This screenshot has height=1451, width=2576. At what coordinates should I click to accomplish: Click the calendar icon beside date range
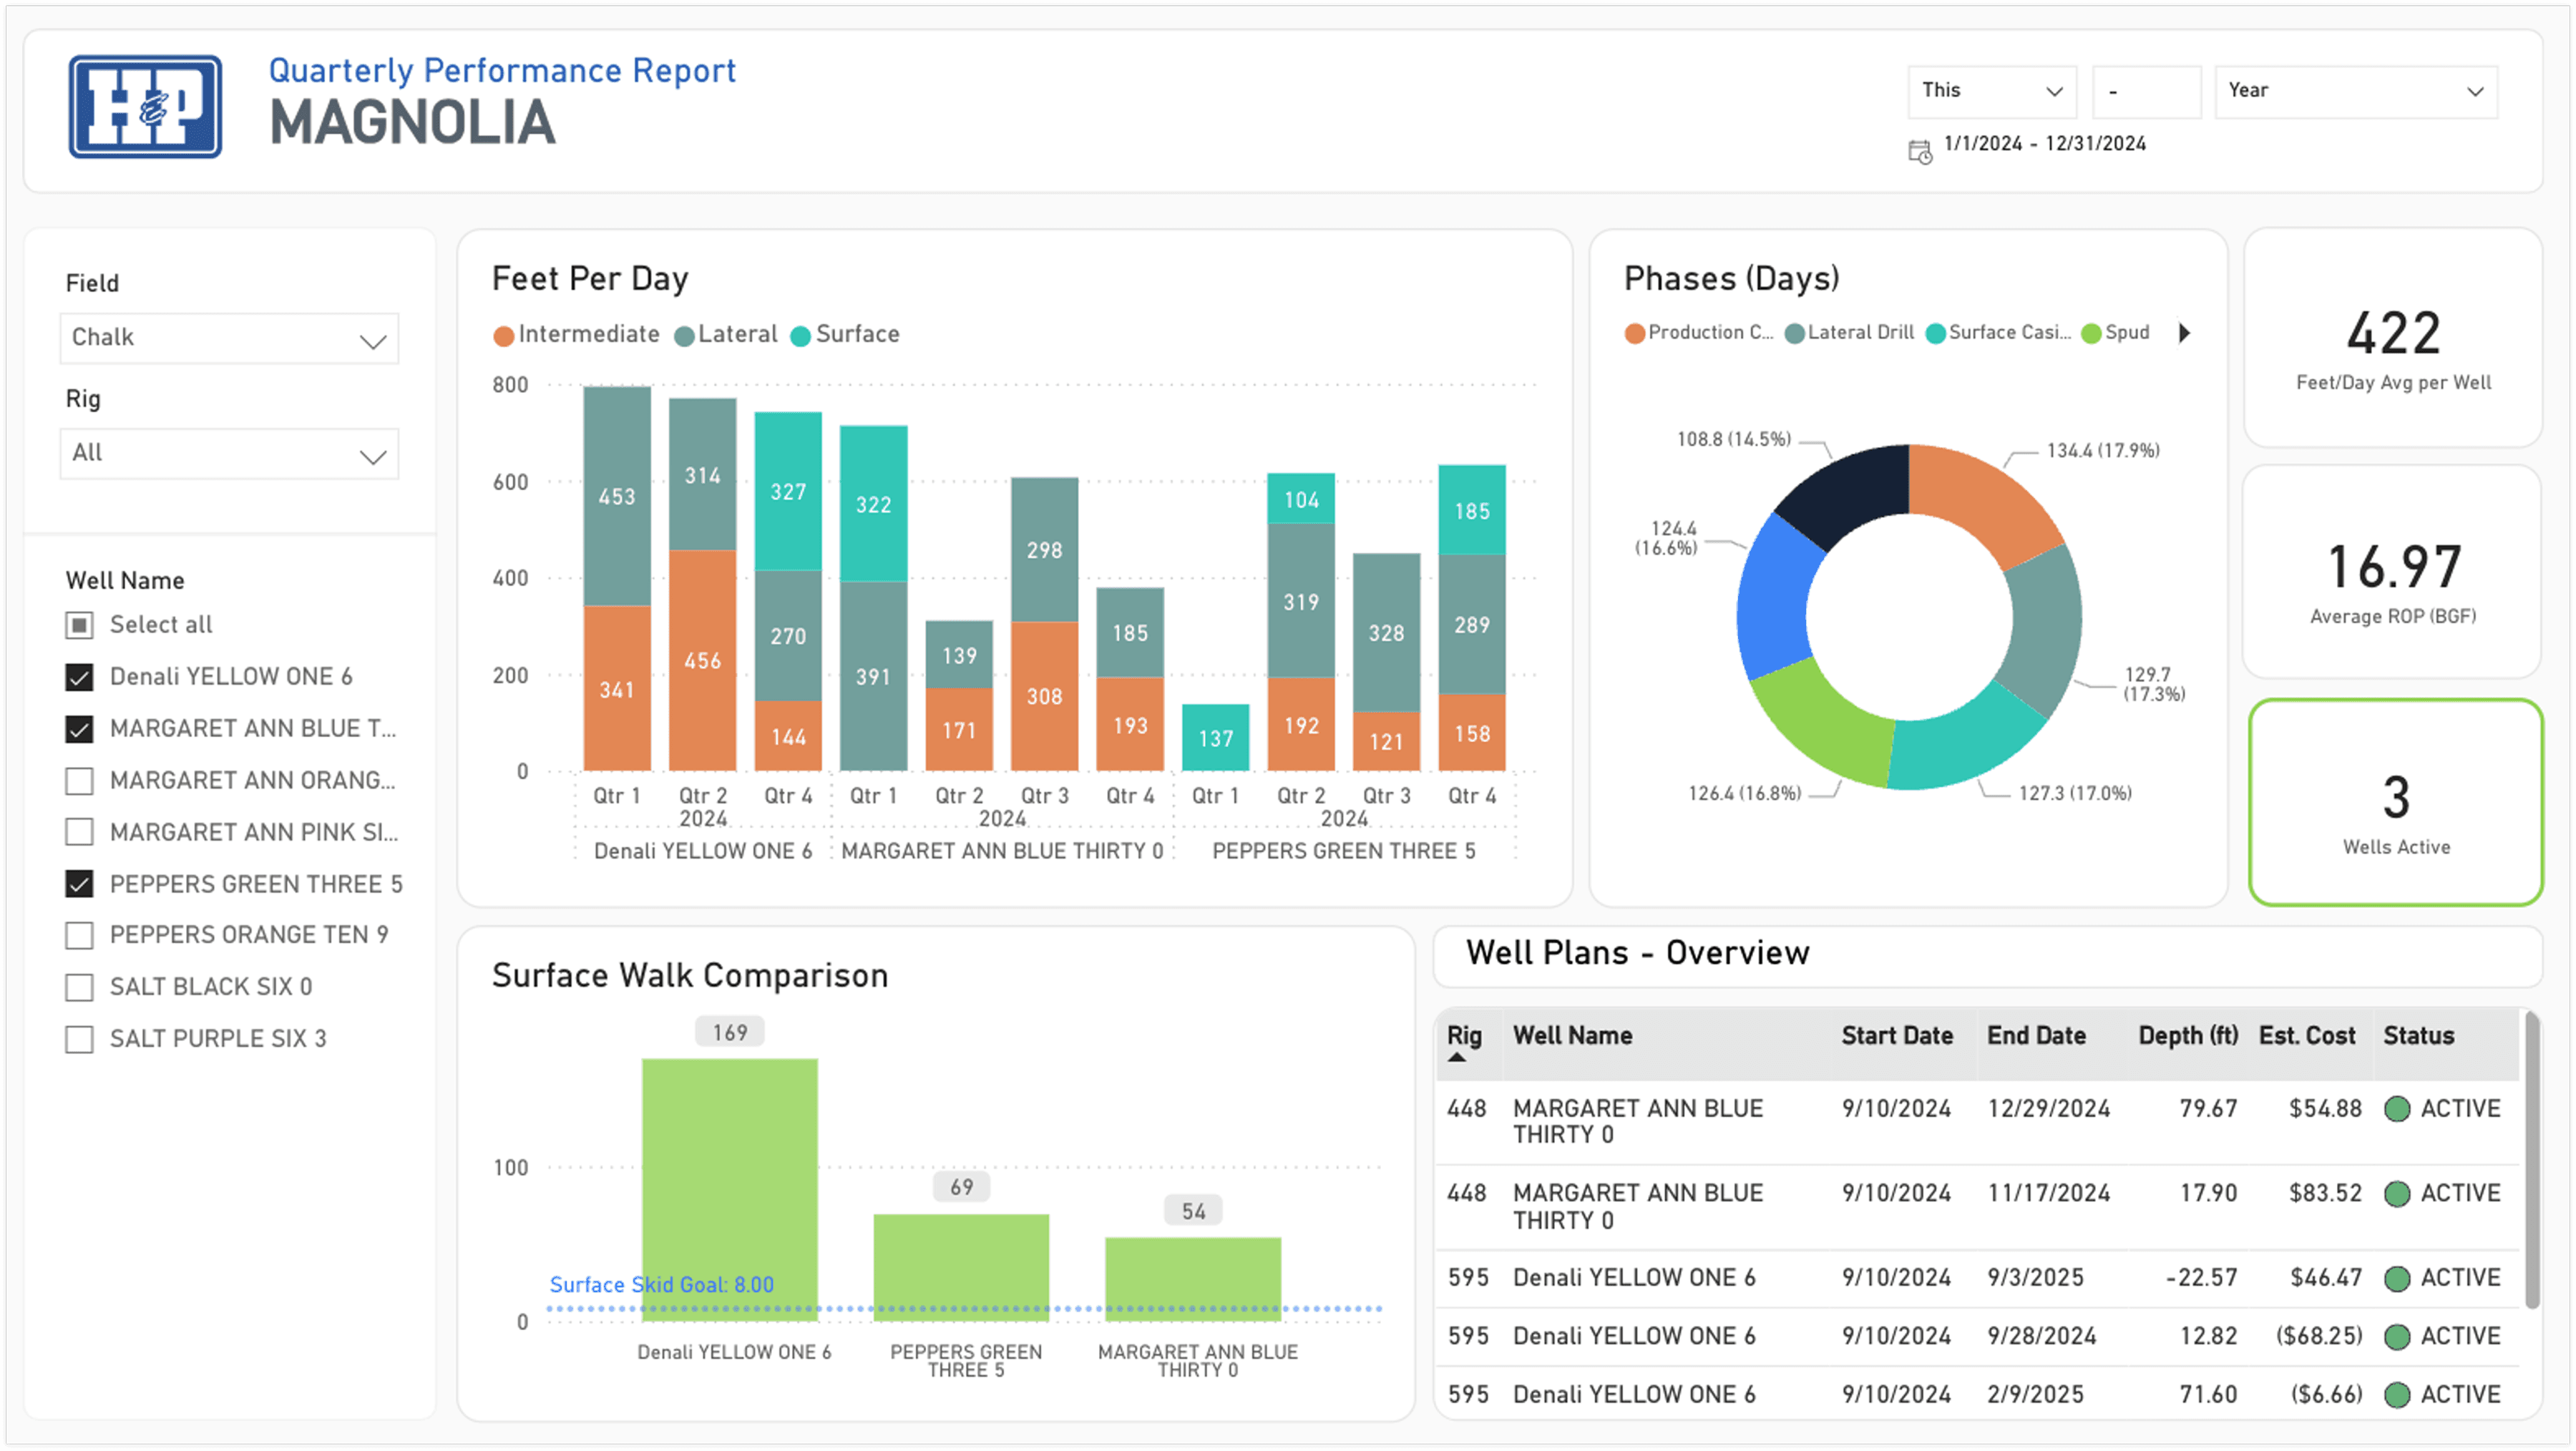1919,152
